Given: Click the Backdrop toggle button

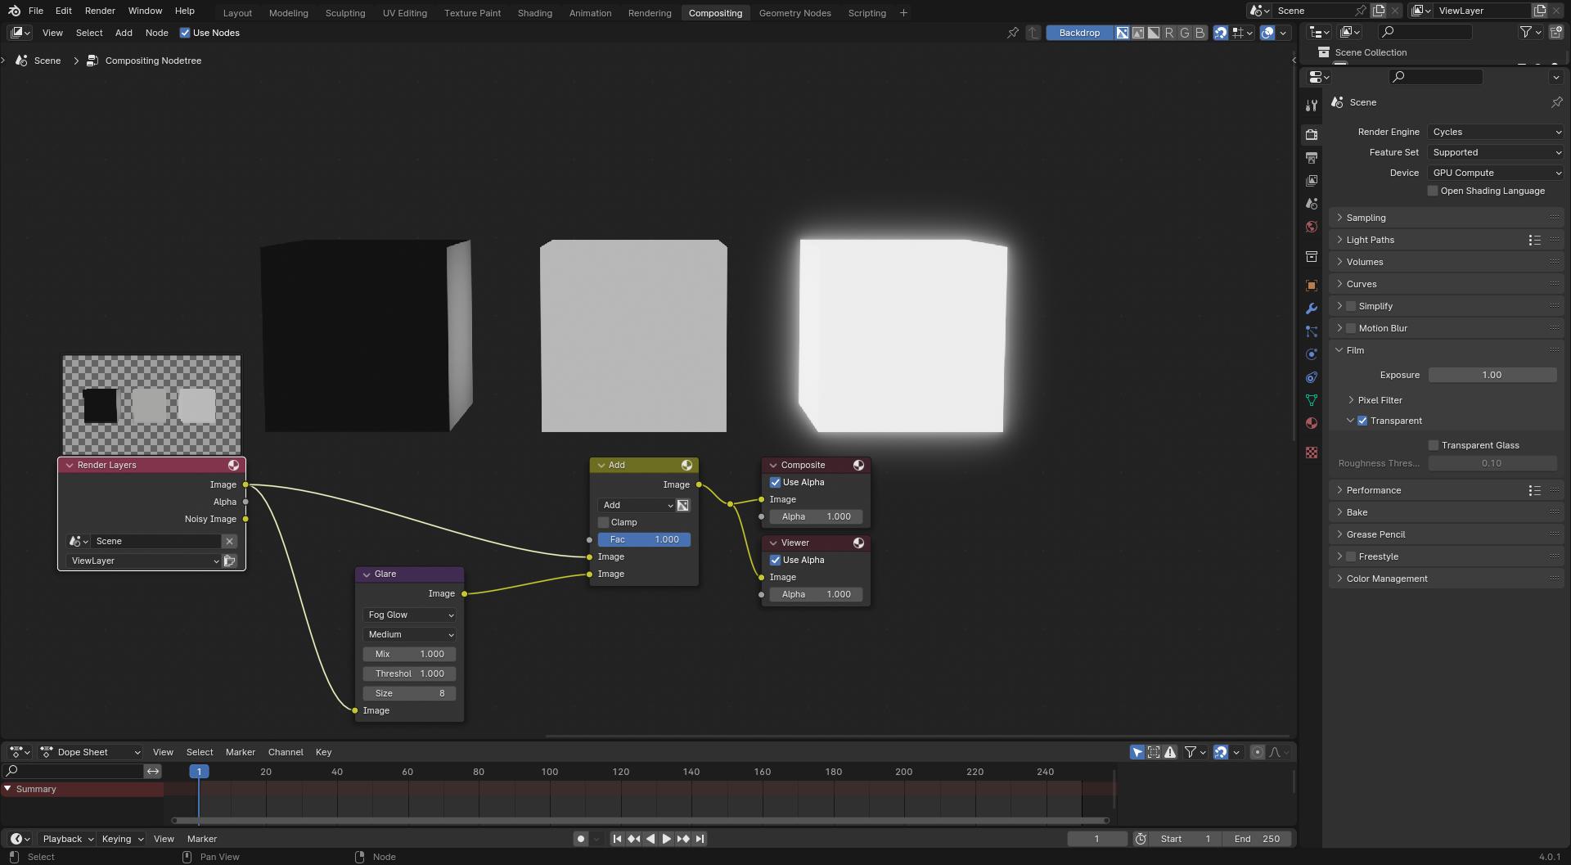Looking at the screenshot, I should click(1079, 33).
